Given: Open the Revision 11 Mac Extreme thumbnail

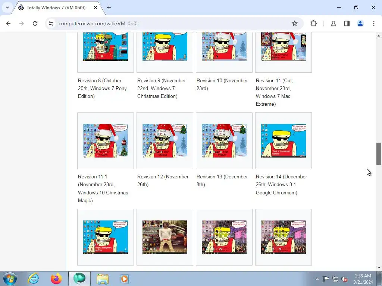Looking at the screenshot, I should tap(284, 47).
